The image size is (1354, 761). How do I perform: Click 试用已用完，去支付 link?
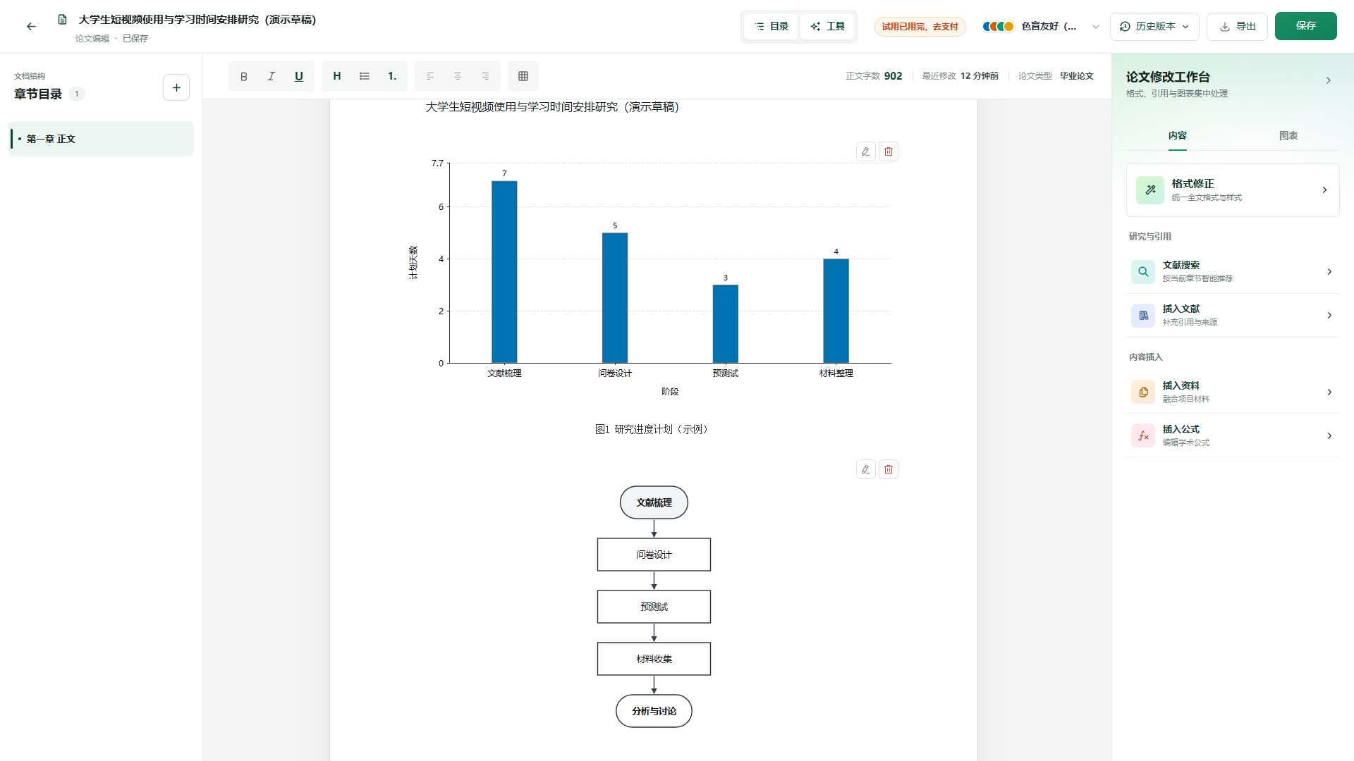(x=920, y=27)
